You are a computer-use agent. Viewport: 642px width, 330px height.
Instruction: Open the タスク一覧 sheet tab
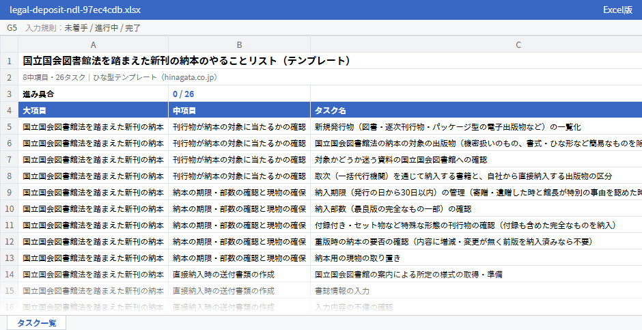point(36,322)
